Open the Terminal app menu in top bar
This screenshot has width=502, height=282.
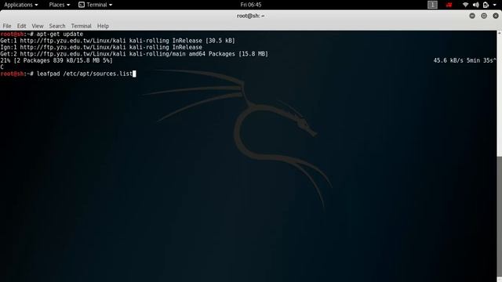[x=96, y=5]
